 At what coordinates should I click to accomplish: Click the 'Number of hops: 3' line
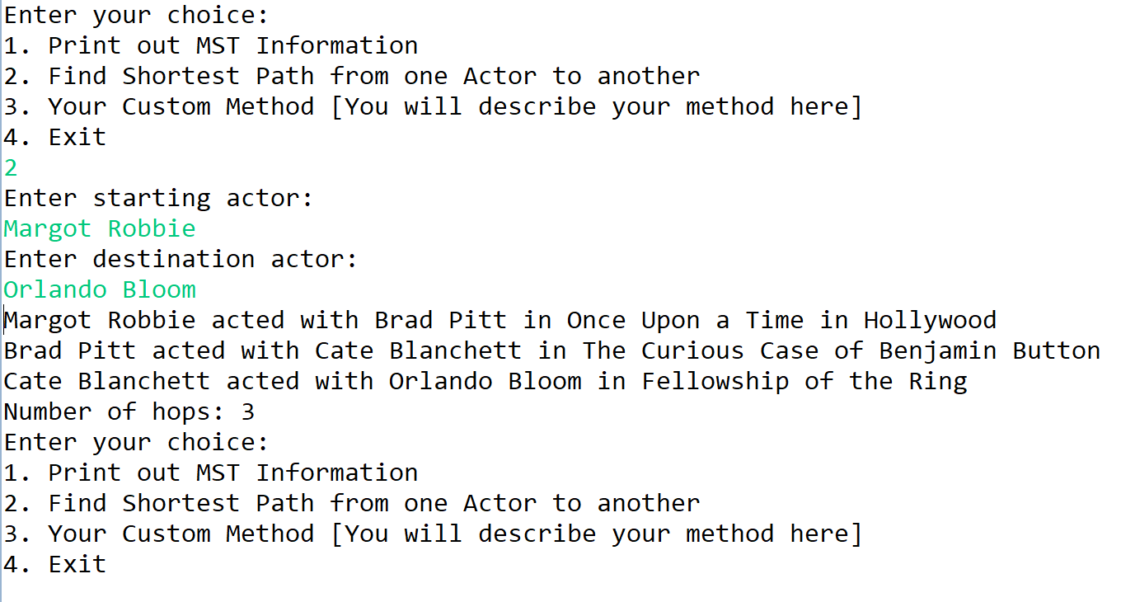(x=129, y=412)
